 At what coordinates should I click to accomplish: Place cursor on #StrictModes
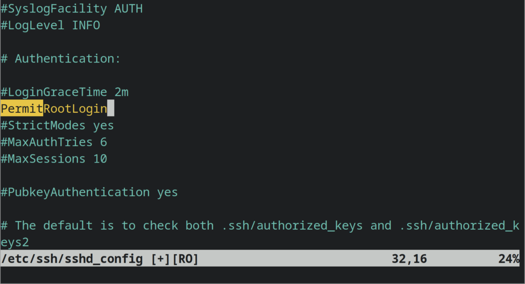click(x=43, y=126)
